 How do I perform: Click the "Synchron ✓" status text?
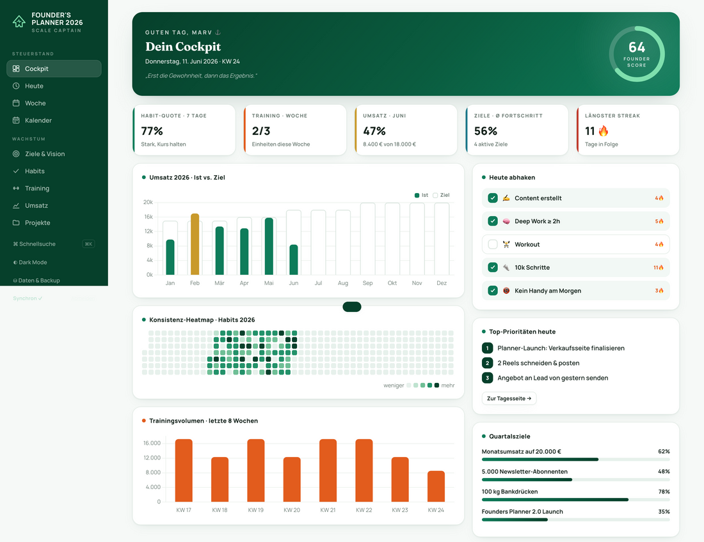(x=28, y=298)
